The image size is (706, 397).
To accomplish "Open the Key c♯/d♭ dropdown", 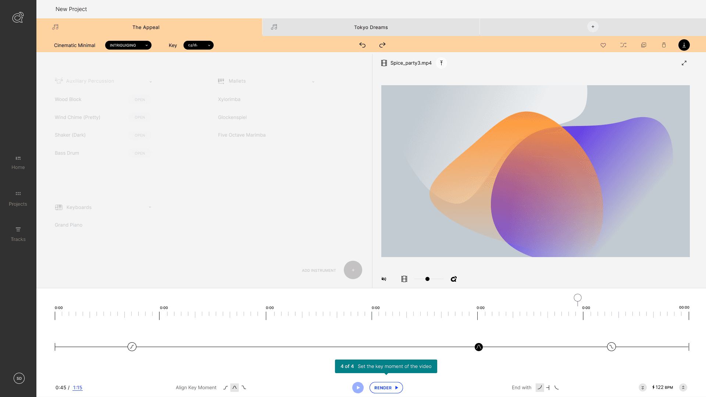I will pos(198,45).
